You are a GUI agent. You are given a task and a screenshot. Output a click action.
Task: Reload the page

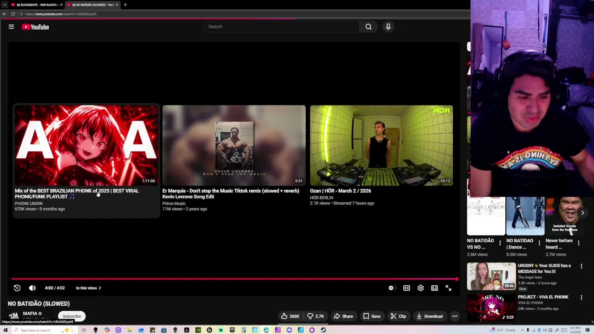[13, 14]
